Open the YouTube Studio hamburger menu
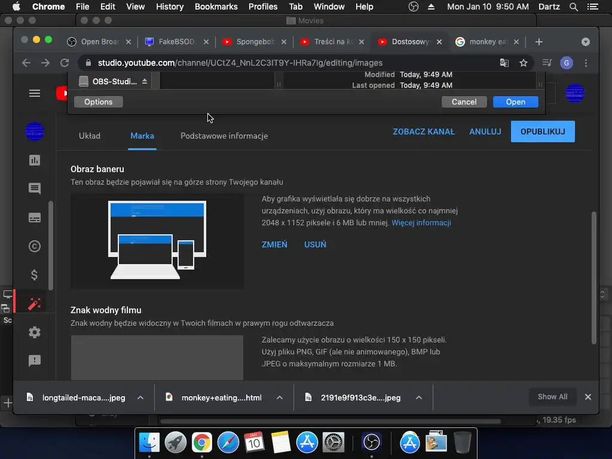Image resolution: width=612 pixels, height=459 pixels. point(35,93)
